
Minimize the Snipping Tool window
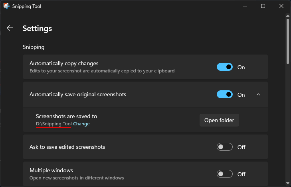pyautogui.click(x=244, y=6)
